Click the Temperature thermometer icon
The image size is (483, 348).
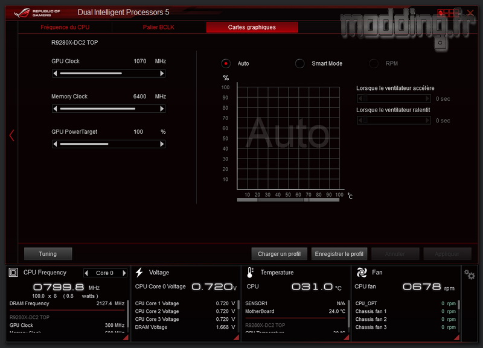click(x=250, y=272)
